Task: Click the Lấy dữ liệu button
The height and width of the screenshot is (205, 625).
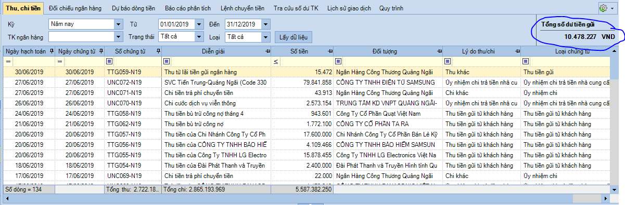Action: tap(294, 37)
